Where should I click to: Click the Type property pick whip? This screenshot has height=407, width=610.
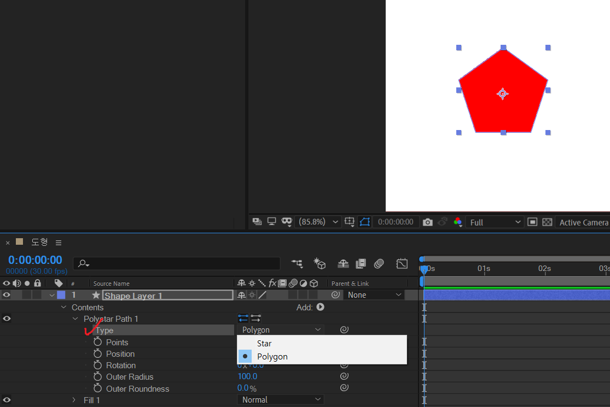point(344,330)
